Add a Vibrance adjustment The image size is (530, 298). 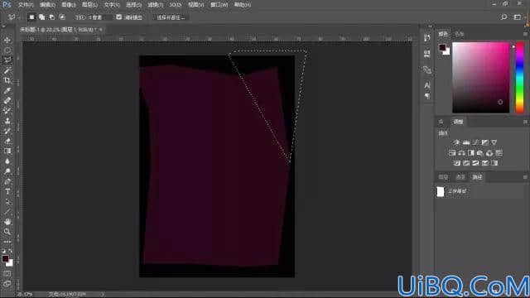coord(494,142)
